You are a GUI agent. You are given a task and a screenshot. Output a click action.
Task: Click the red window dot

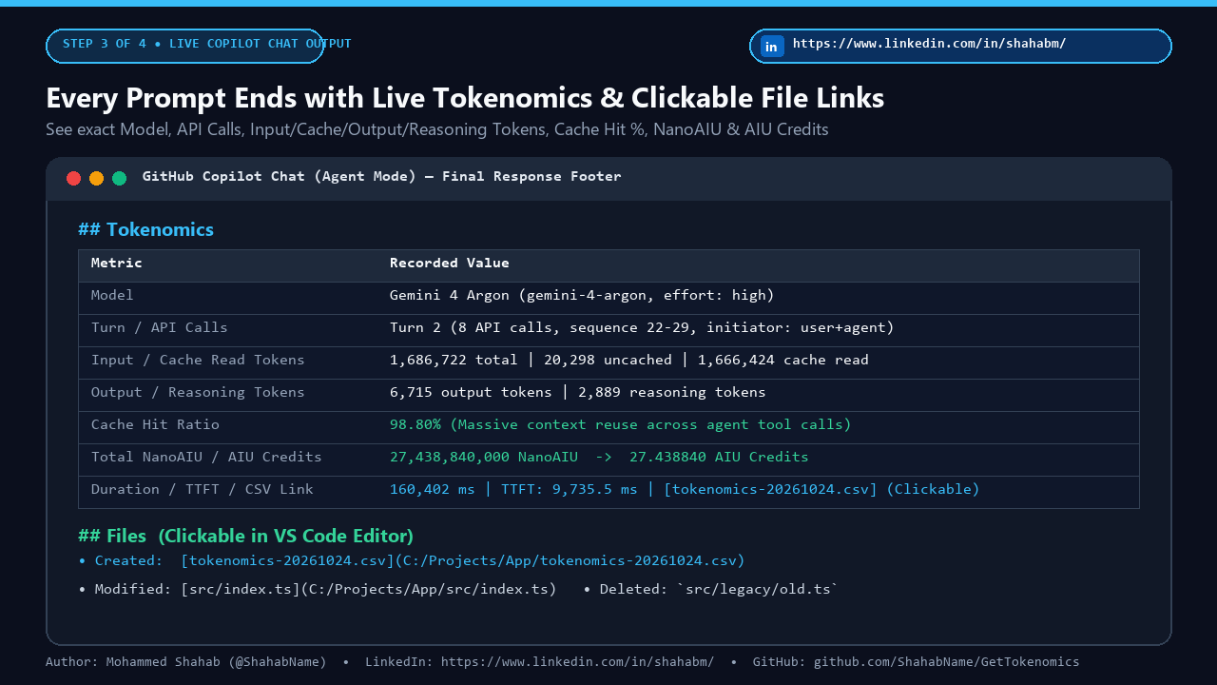tap(73, 178)
